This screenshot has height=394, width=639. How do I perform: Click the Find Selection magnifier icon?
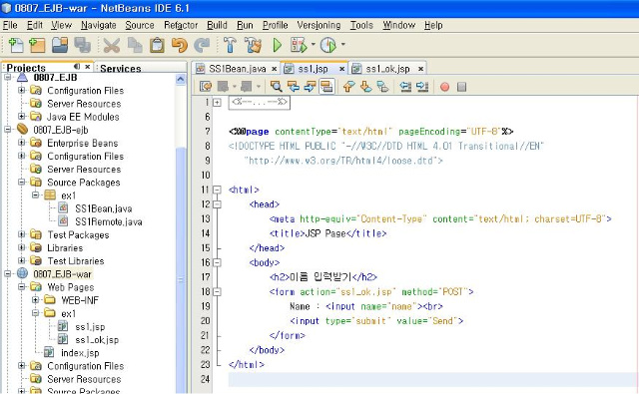click(277, 87)
